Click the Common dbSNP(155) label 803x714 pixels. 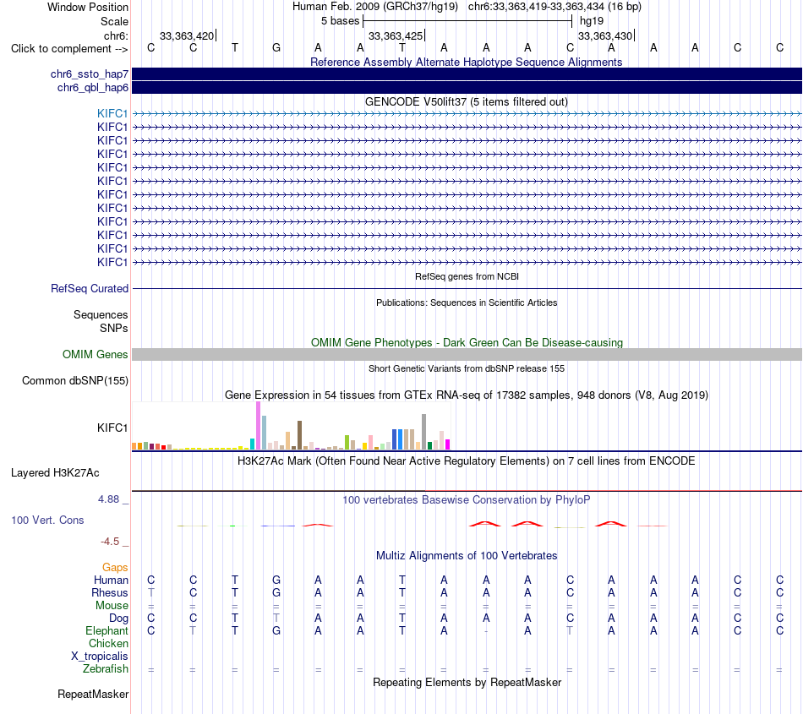[x=74, y=381]
